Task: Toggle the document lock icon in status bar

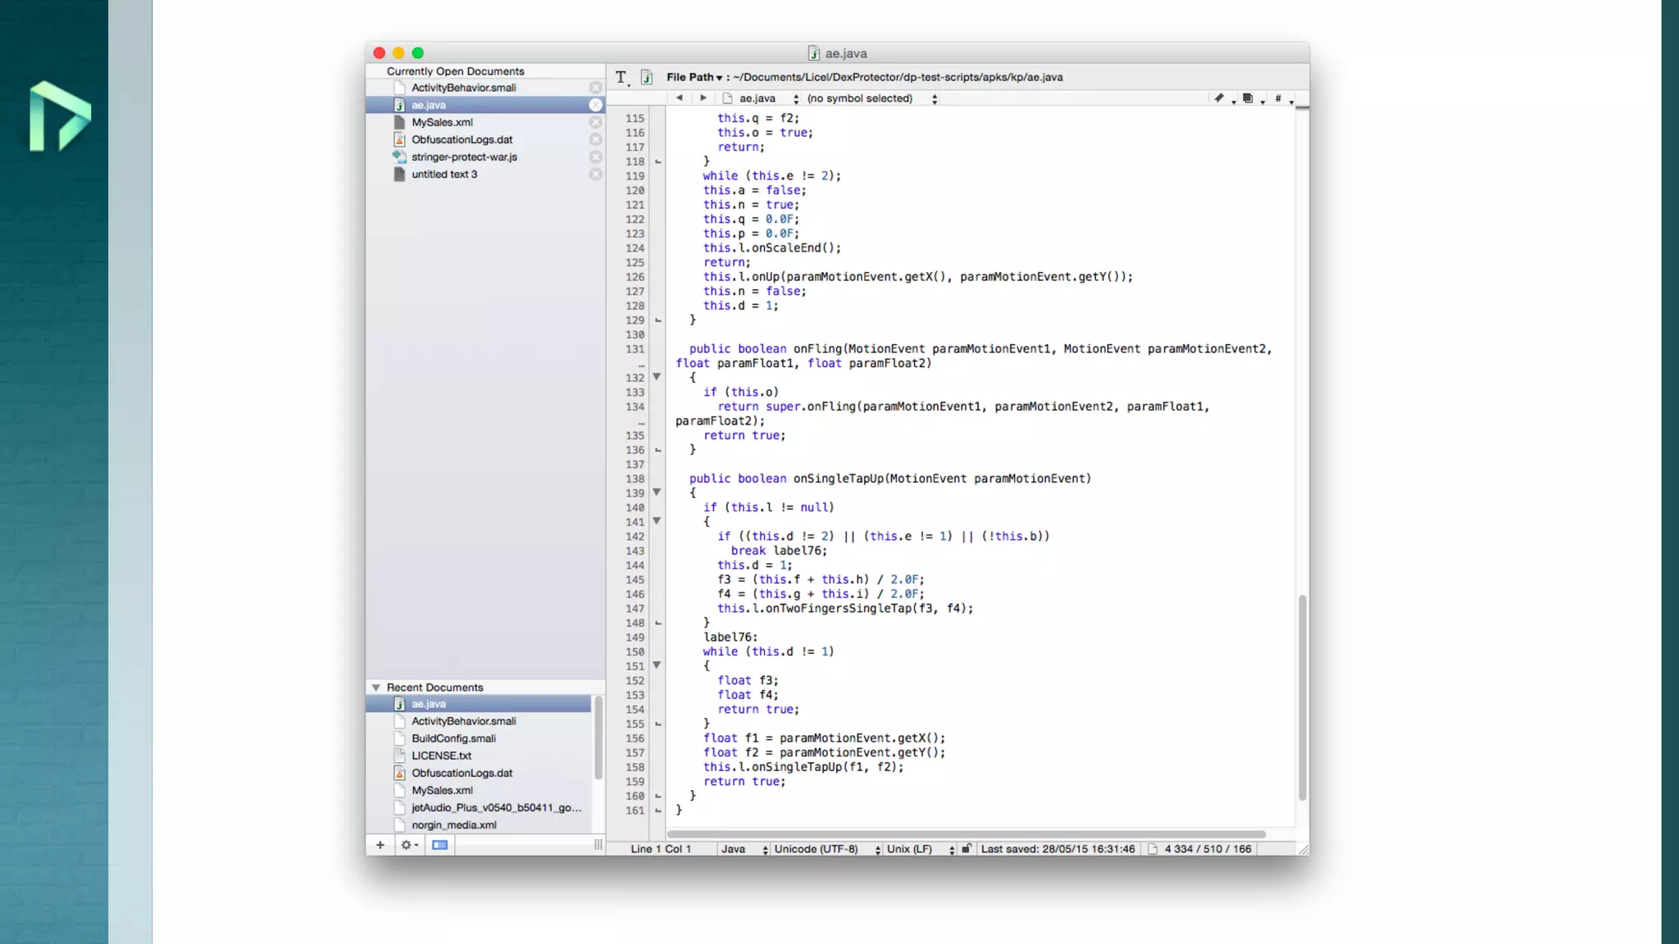Action: [966, 849]
